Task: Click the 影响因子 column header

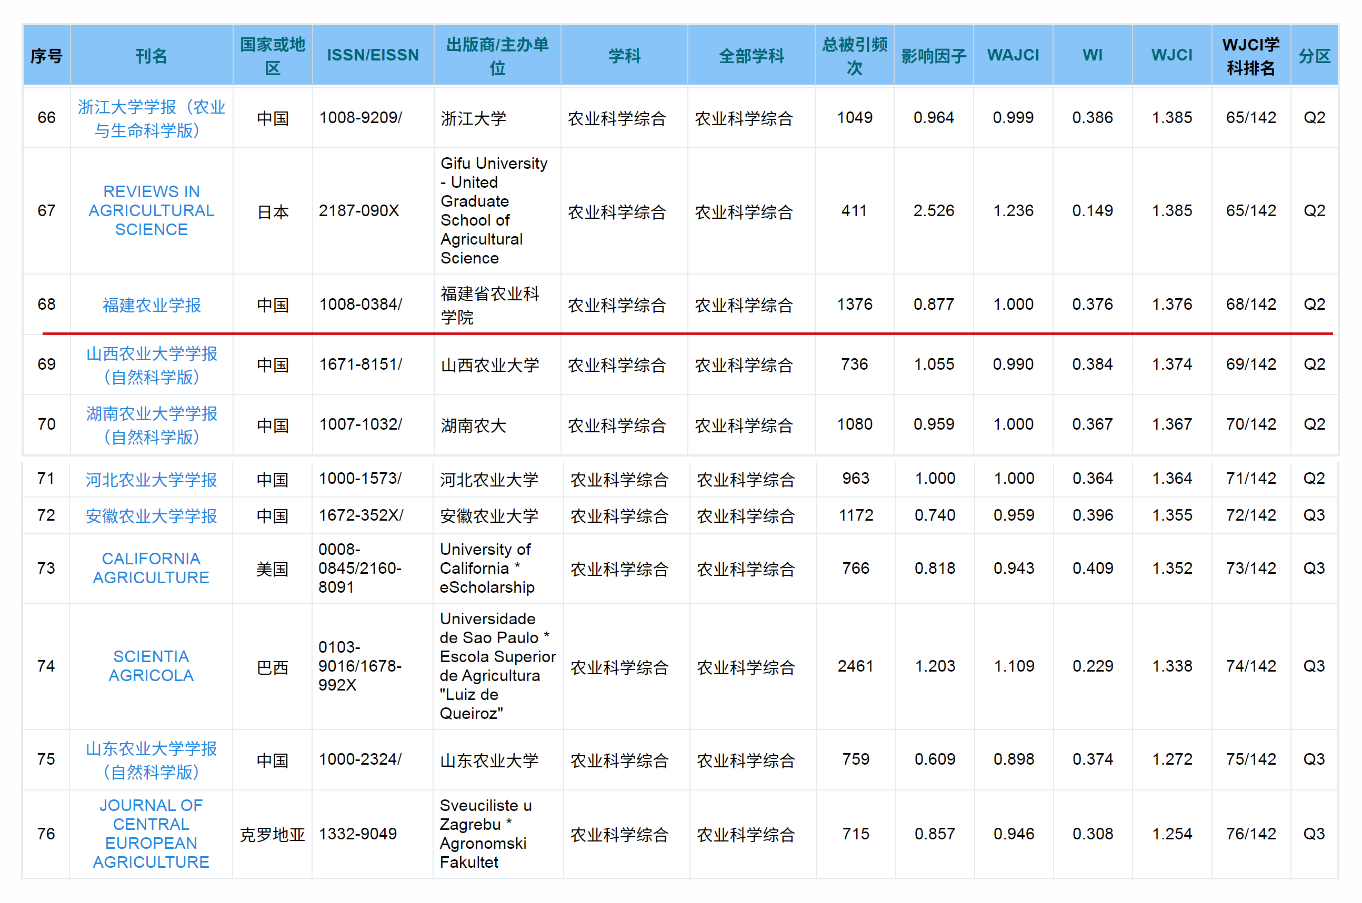Action: pyautogui.click(x=934, y=55)
